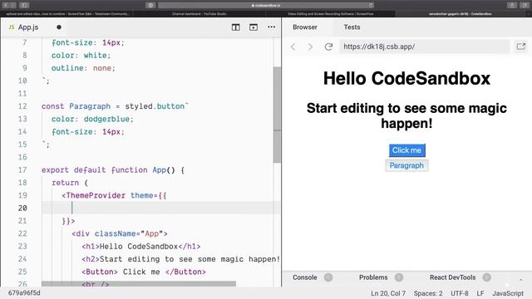Viewport: 532px width, 299px height.
Task: Go back in the preview browser
Action: coord(293,47)
